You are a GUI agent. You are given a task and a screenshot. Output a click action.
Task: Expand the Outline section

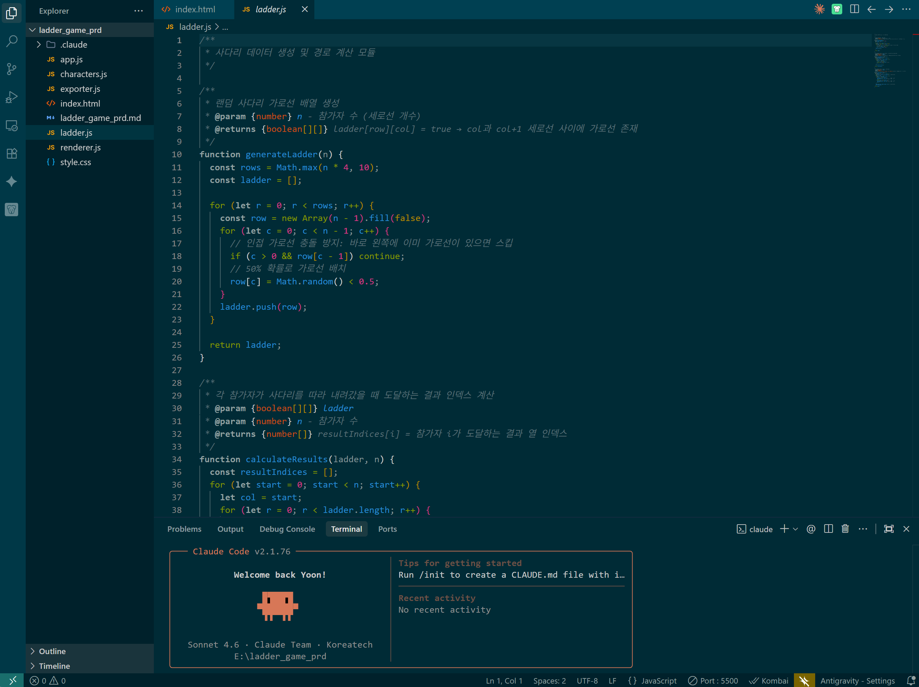pyautogui.click(x=52, y=651)
